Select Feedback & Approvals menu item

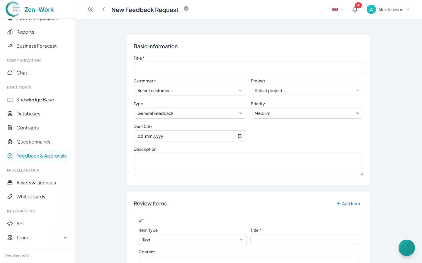[x=38, y=156]
